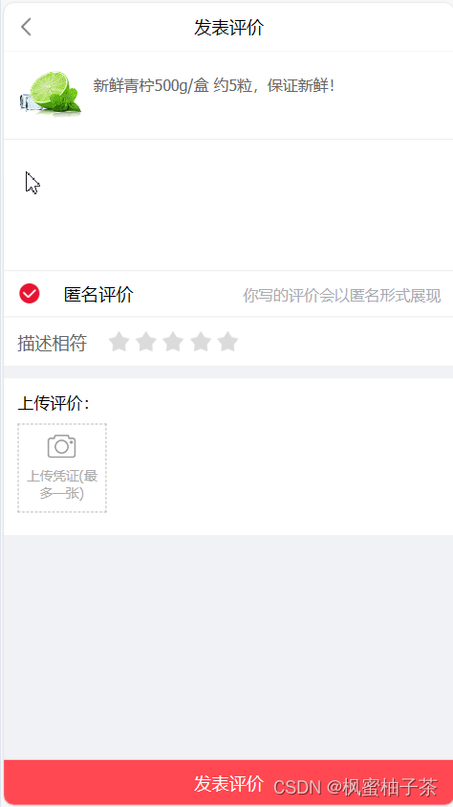Click the second rating star
The width and height of the screenshot is (453, 807).
click(x=146, y=342)
